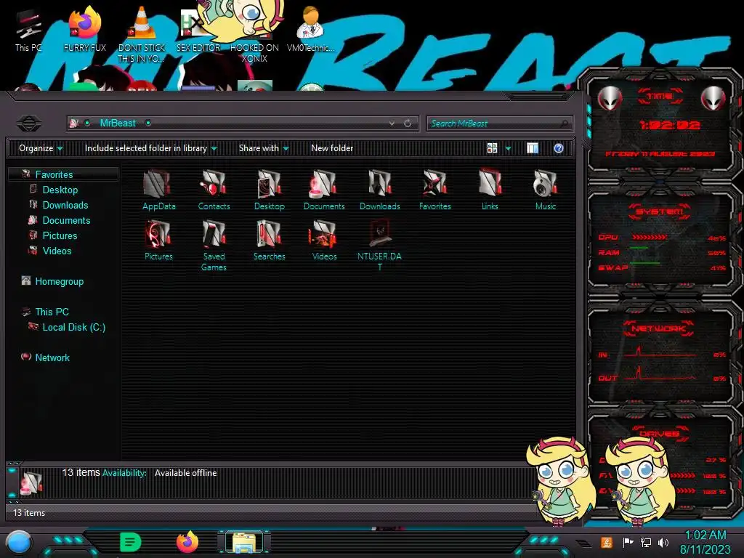Select Desktop in the navigation pane
Image resolution: width=744 pixels, height=558 pixels.
[60, 190]
